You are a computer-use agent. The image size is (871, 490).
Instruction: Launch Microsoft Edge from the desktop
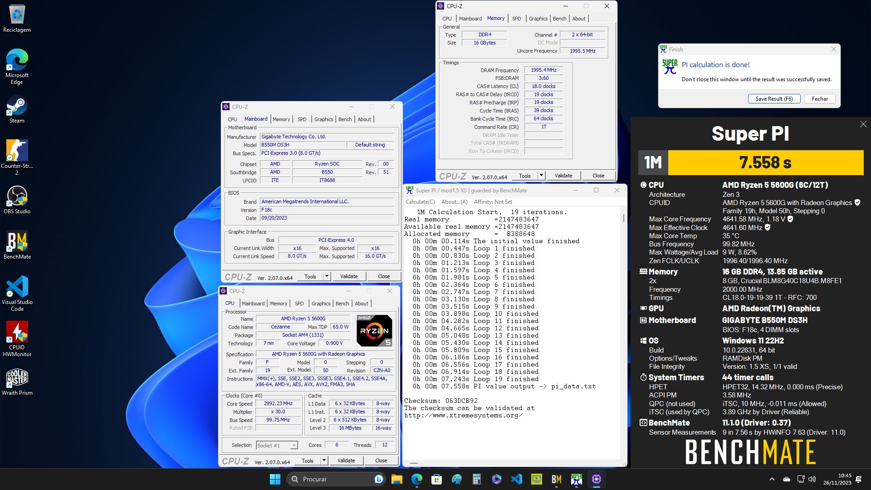(17, 67)
